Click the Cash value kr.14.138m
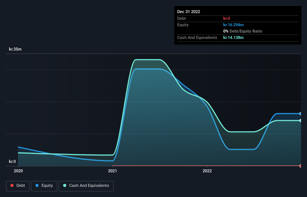307x197 pixels. (233, 37)
